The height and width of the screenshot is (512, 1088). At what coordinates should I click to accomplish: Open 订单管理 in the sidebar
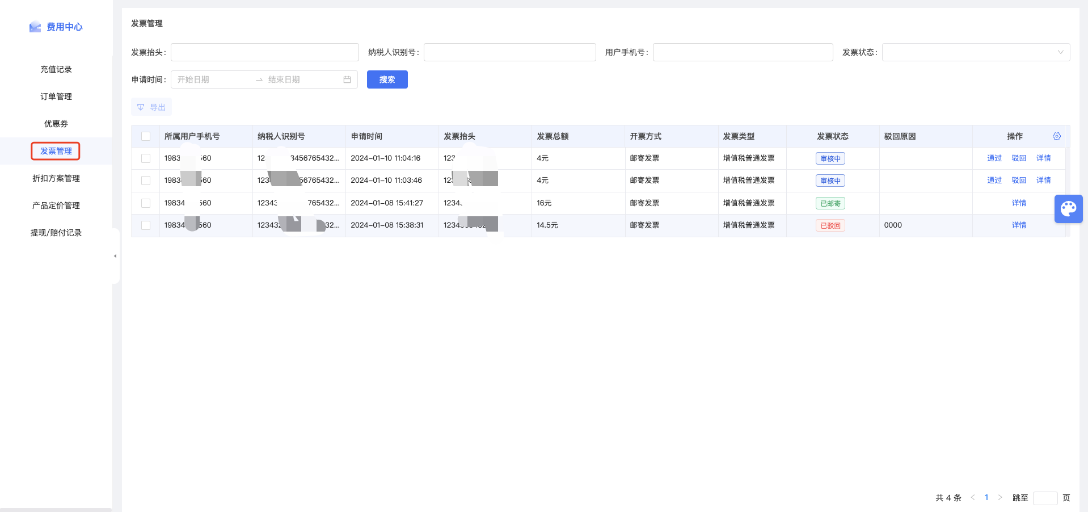point(56,96)
